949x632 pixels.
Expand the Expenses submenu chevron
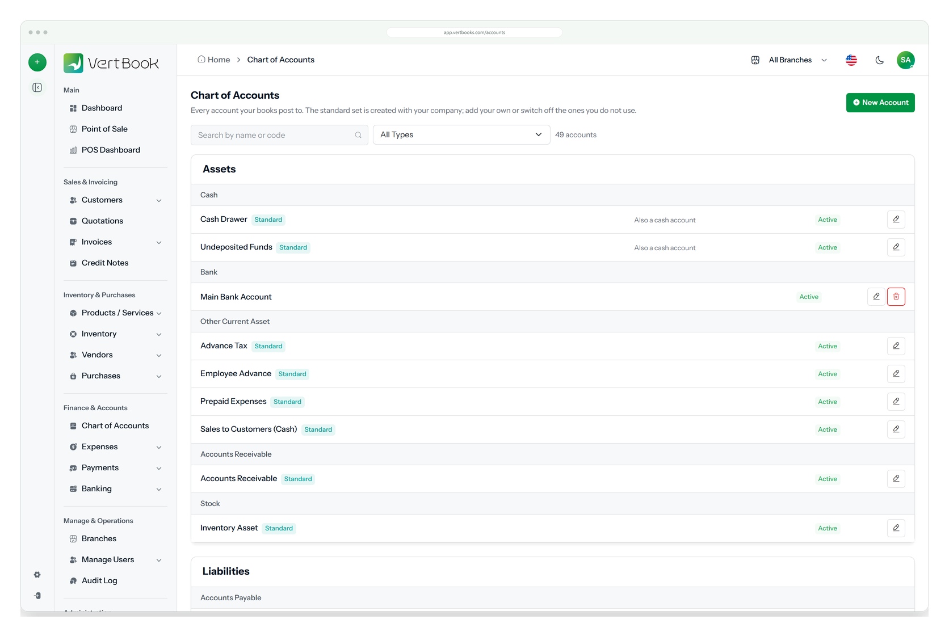[159, 447]
